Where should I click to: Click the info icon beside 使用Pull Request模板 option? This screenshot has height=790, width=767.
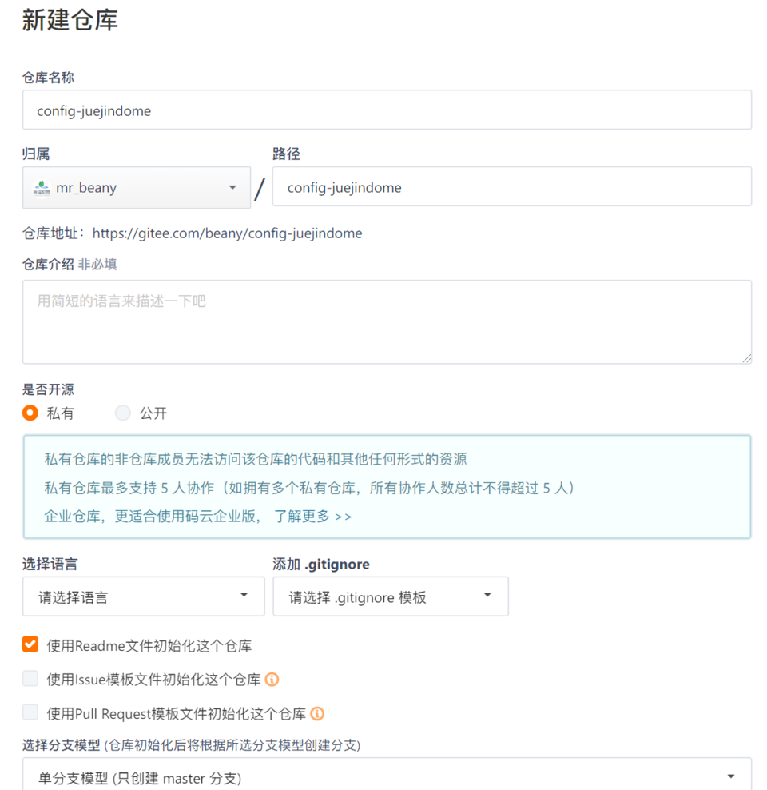coord(316,712)
